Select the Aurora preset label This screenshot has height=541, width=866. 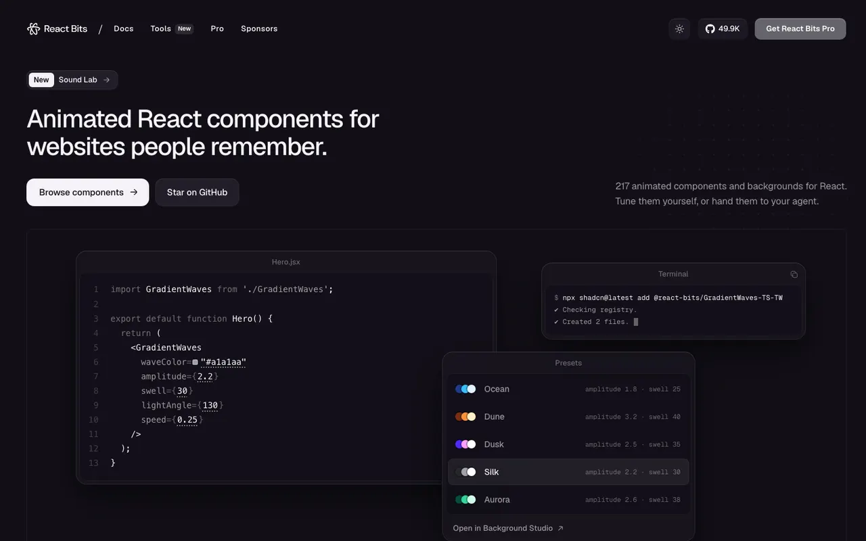pyautogui.click(x=497, y=500)
